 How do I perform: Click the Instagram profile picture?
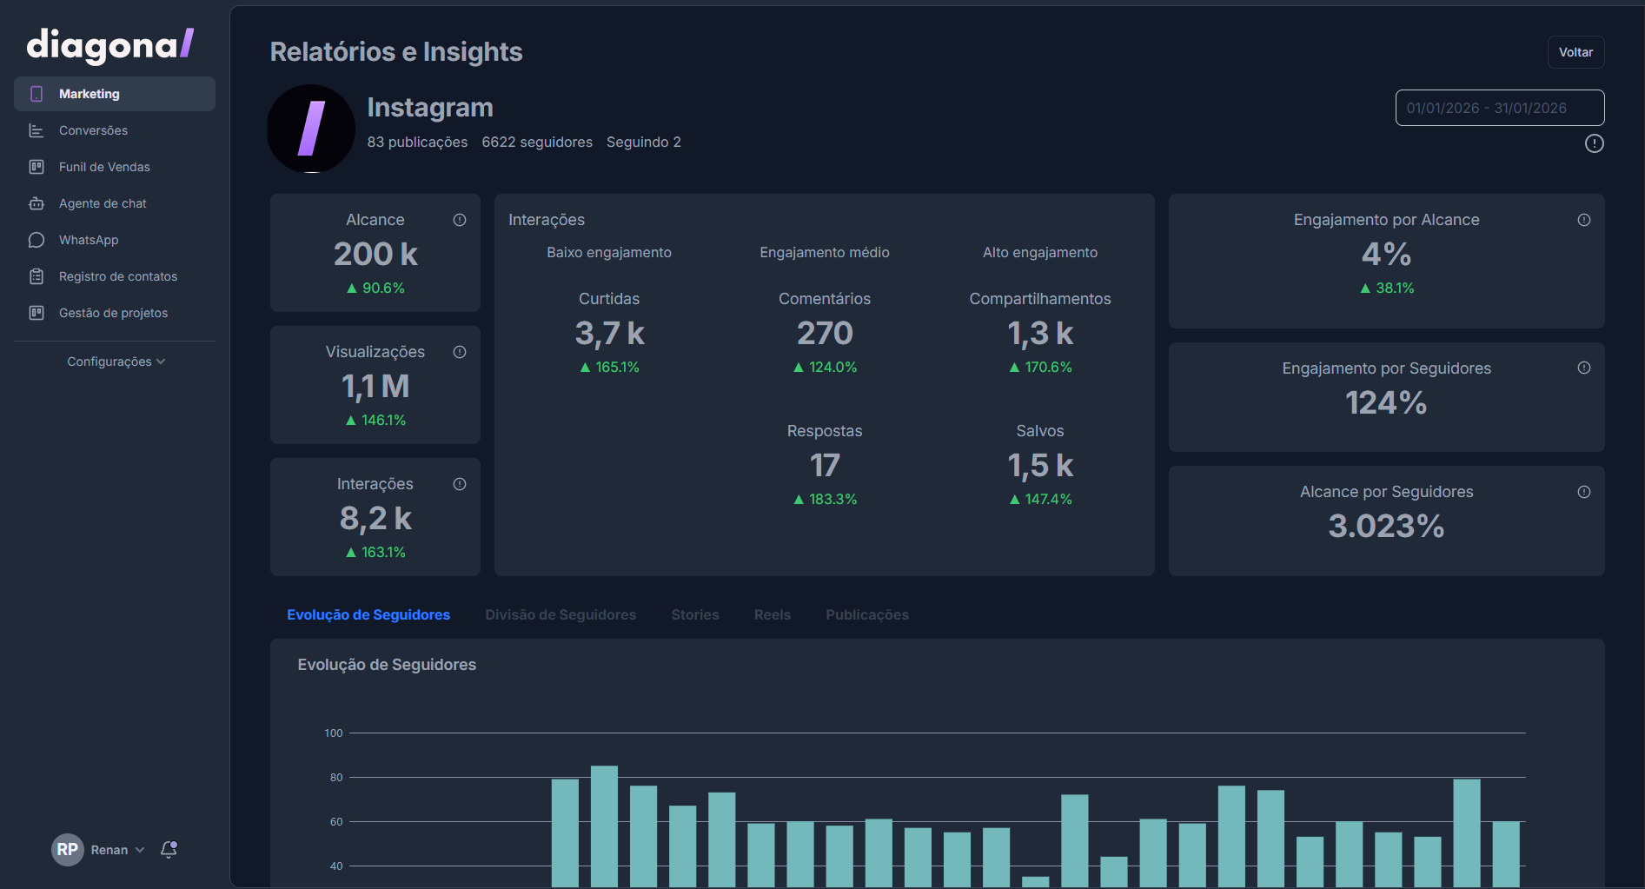point(311,129)
